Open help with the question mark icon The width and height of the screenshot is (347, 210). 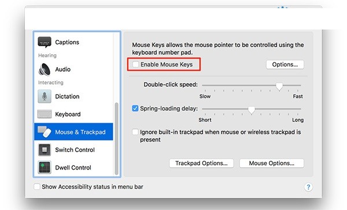(308, 187)
